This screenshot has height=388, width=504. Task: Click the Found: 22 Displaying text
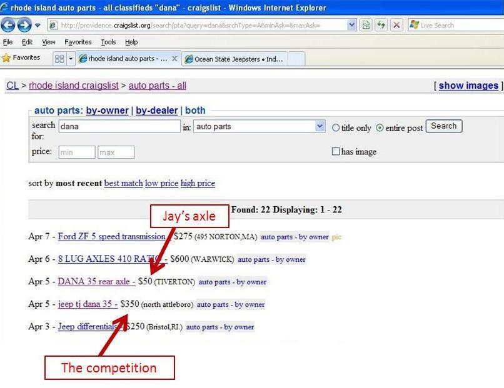[286, 210]
